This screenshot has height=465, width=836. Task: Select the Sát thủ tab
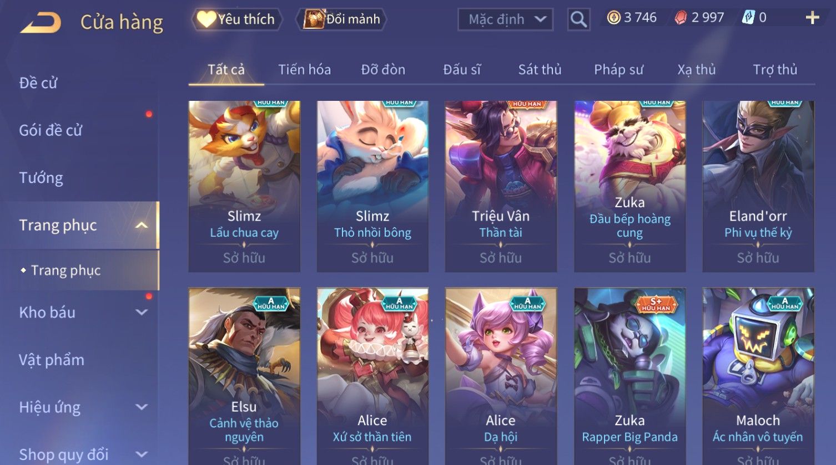pyautogui.click(x=540, y=70)
